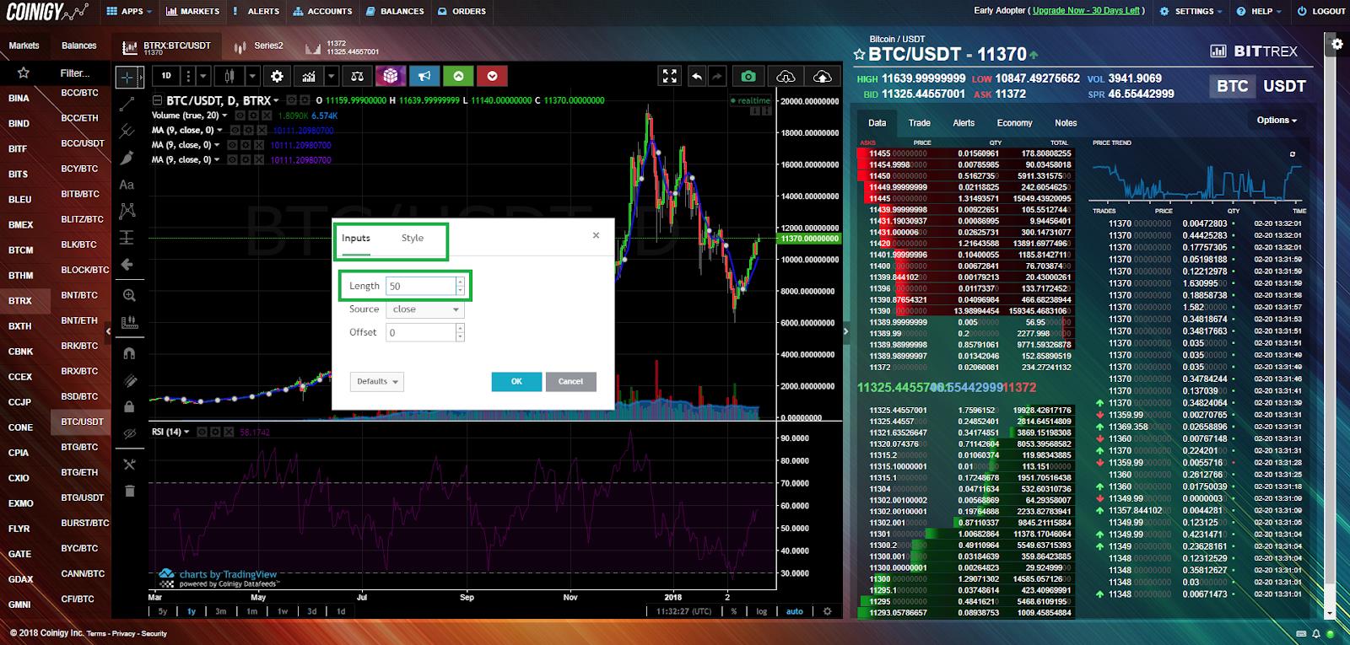1350x645 pixels.
Task: Open the SETTINGS dropdown menu
Action: click(1190, 11)
